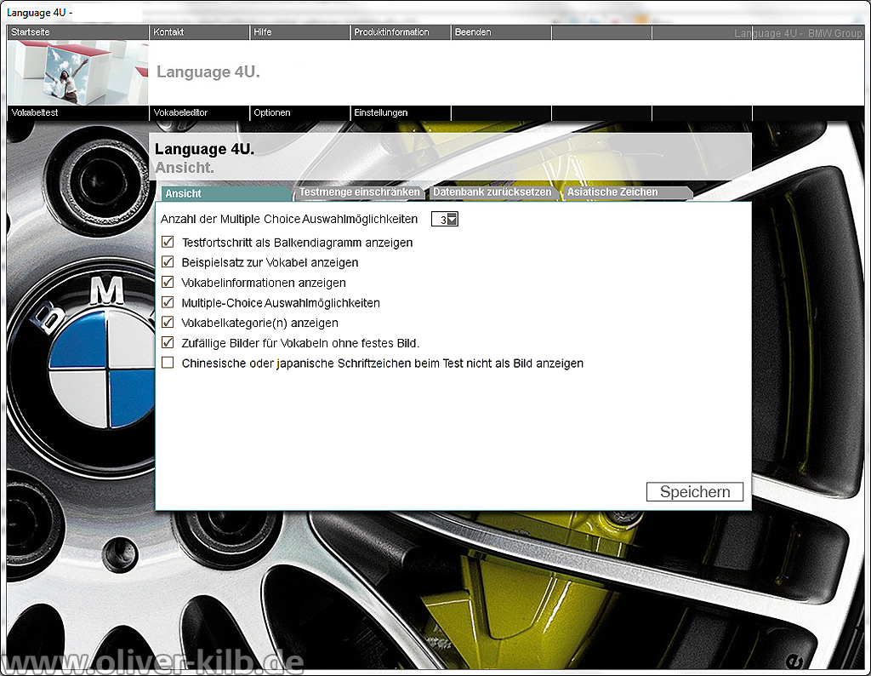Click the 'Anzahl der Multiple Choice Auswahlmöglichkeiten' label
871x676 pixels.
click(x=289, y=219)
